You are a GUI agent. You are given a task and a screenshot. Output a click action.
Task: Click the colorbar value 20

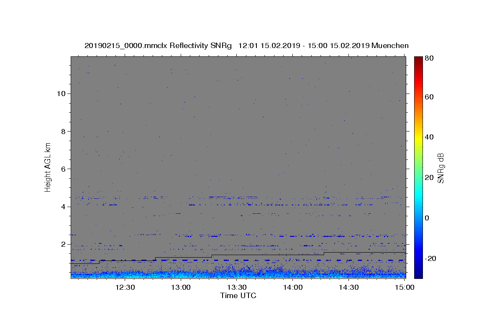(429, 177)
